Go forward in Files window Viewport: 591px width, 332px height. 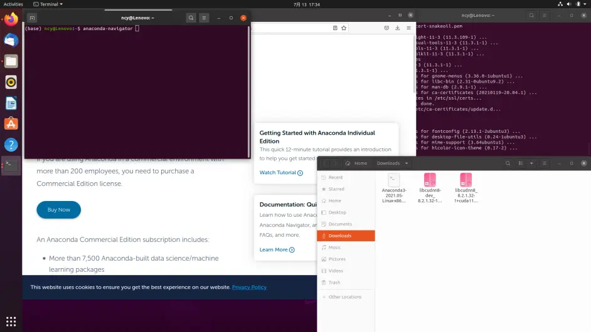click(x=335, y=163)
